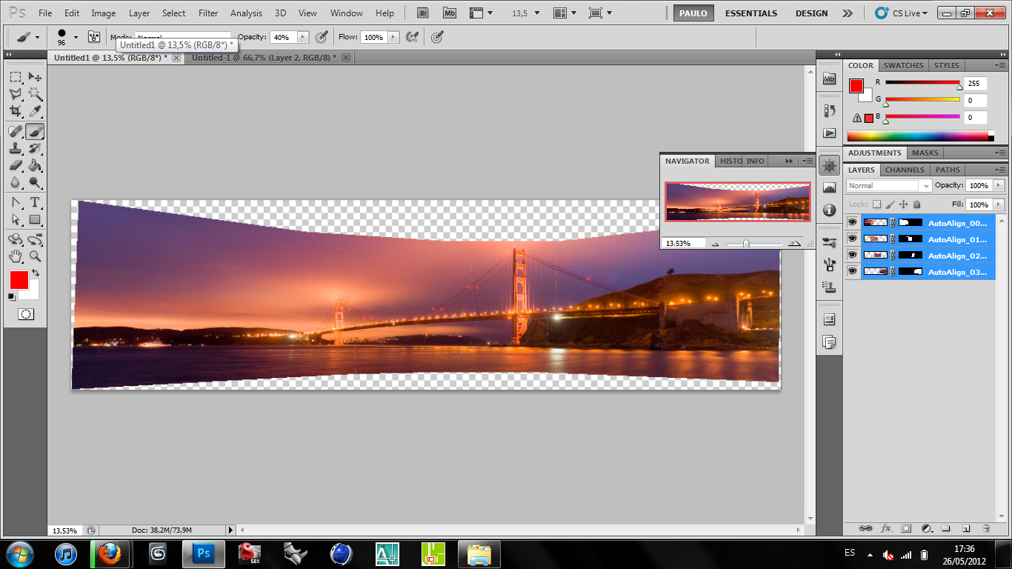This screenshot has height=569, width=1012.
Task: Open brush Flow 100% dropdown arrow
Action: (393, 37)
